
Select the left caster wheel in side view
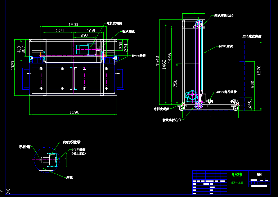pyautogui.click(x=182, y=108)
